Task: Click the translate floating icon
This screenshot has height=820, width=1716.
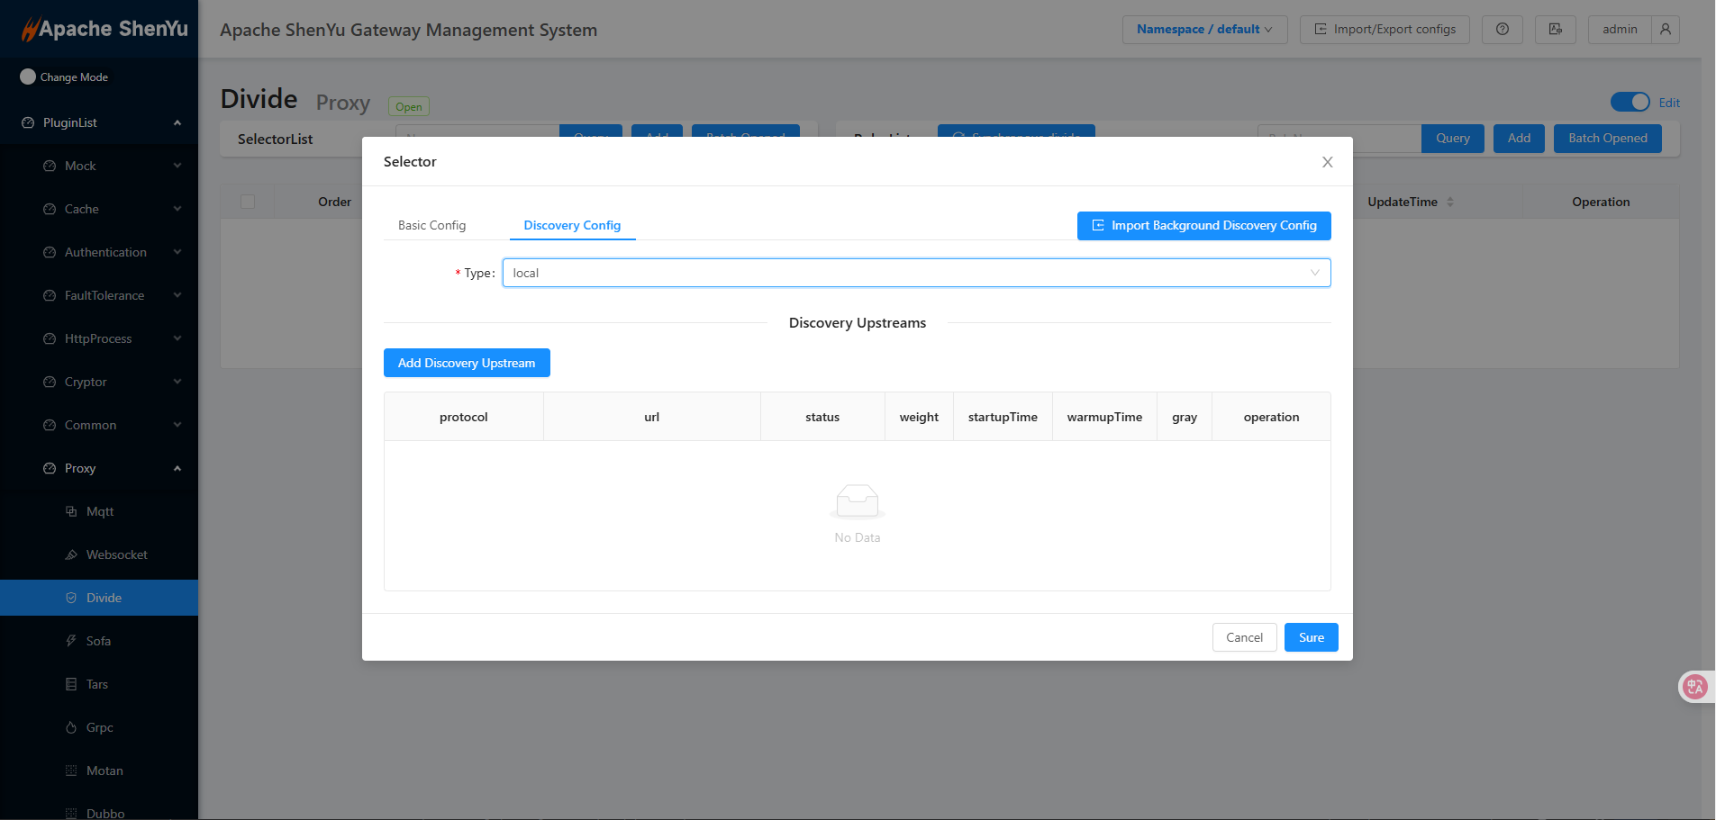Action: [x=1694, y=687]
